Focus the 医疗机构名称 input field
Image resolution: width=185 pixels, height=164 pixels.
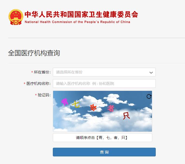(x=104, y=83)
